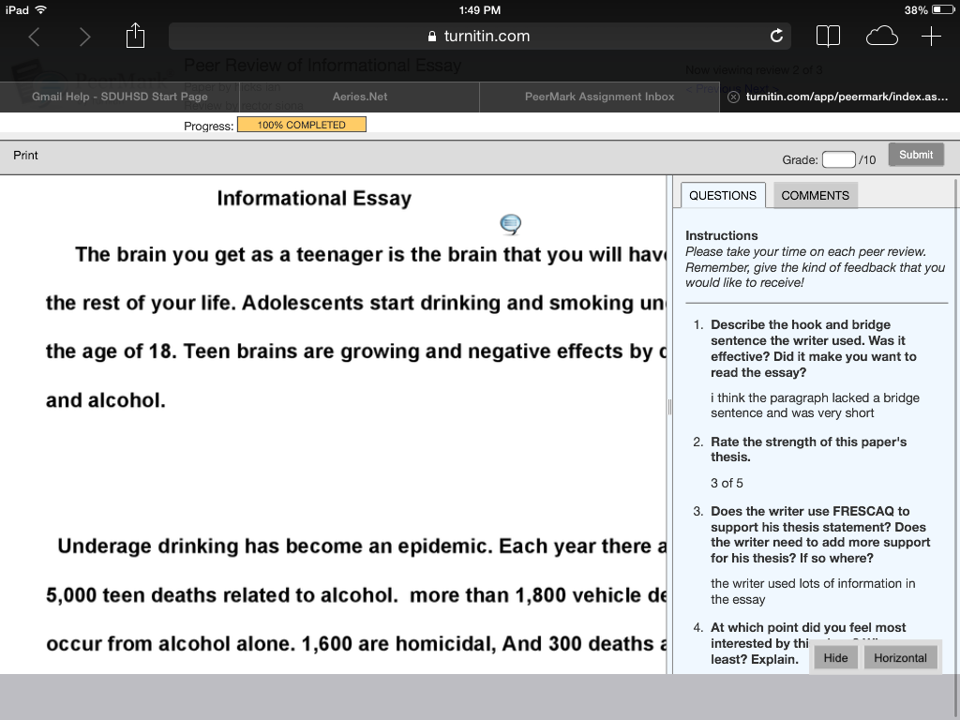The image size is (960, 720).
Task: Click answer '3 of 5'
Action: (727, 483)
